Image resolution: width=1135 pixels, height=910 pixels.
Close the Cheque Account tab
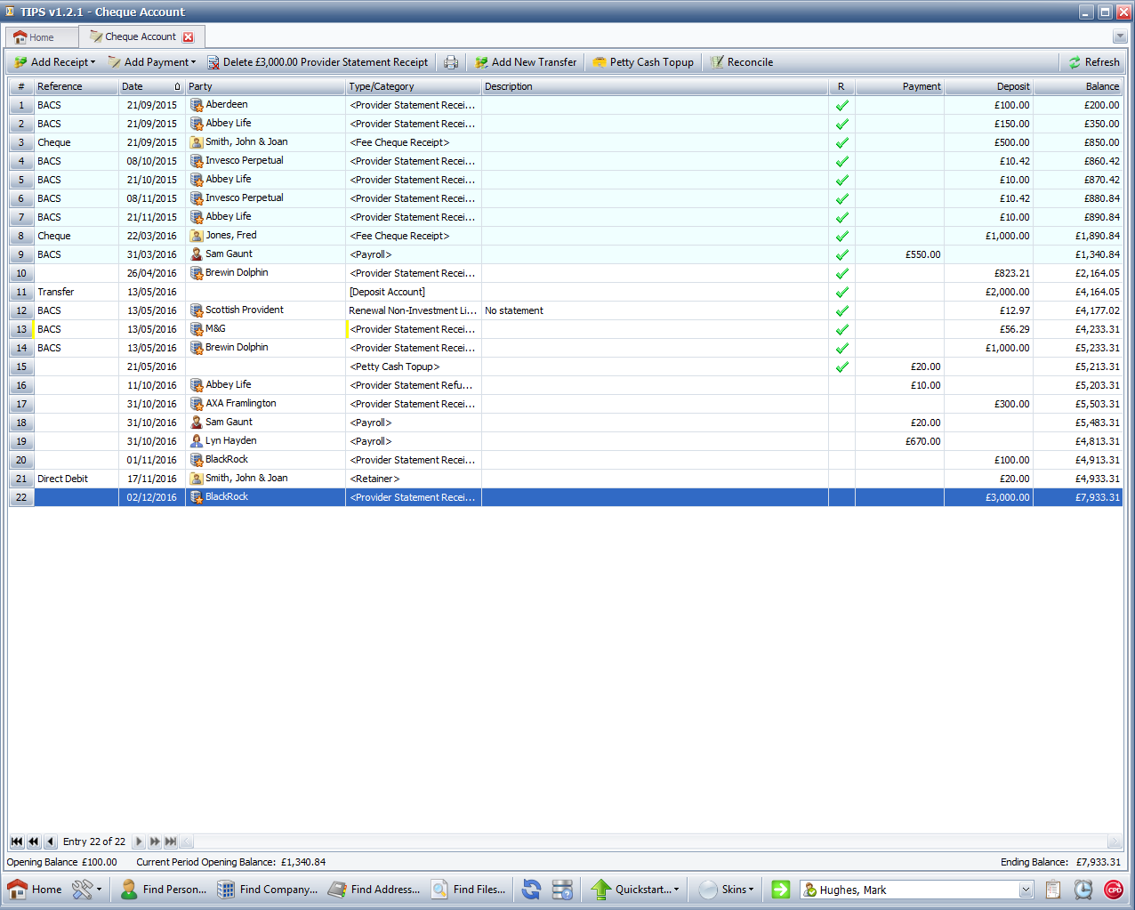point(188,37)
